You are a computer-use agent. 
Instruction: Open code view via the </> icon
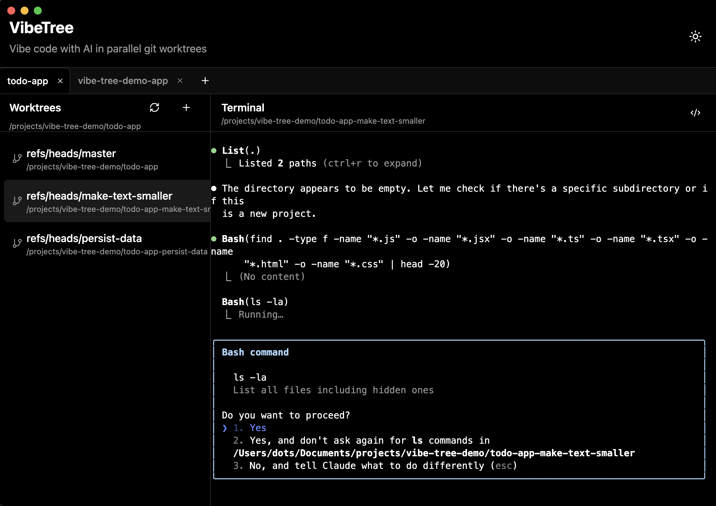coord(695,113)
